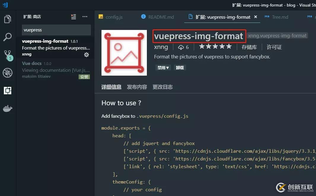Click the extension description about fancybox
This screenshot has height=196, width=316.
point(212,57)
